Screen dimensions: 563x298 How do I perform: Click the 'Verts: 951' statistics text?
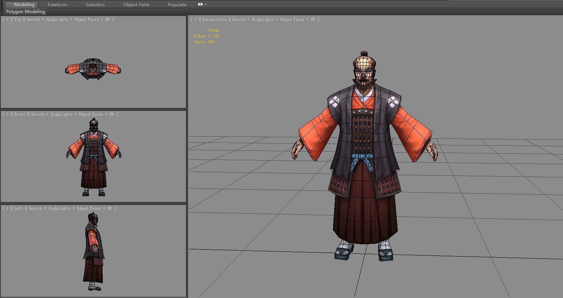click(x=204, y=42)
